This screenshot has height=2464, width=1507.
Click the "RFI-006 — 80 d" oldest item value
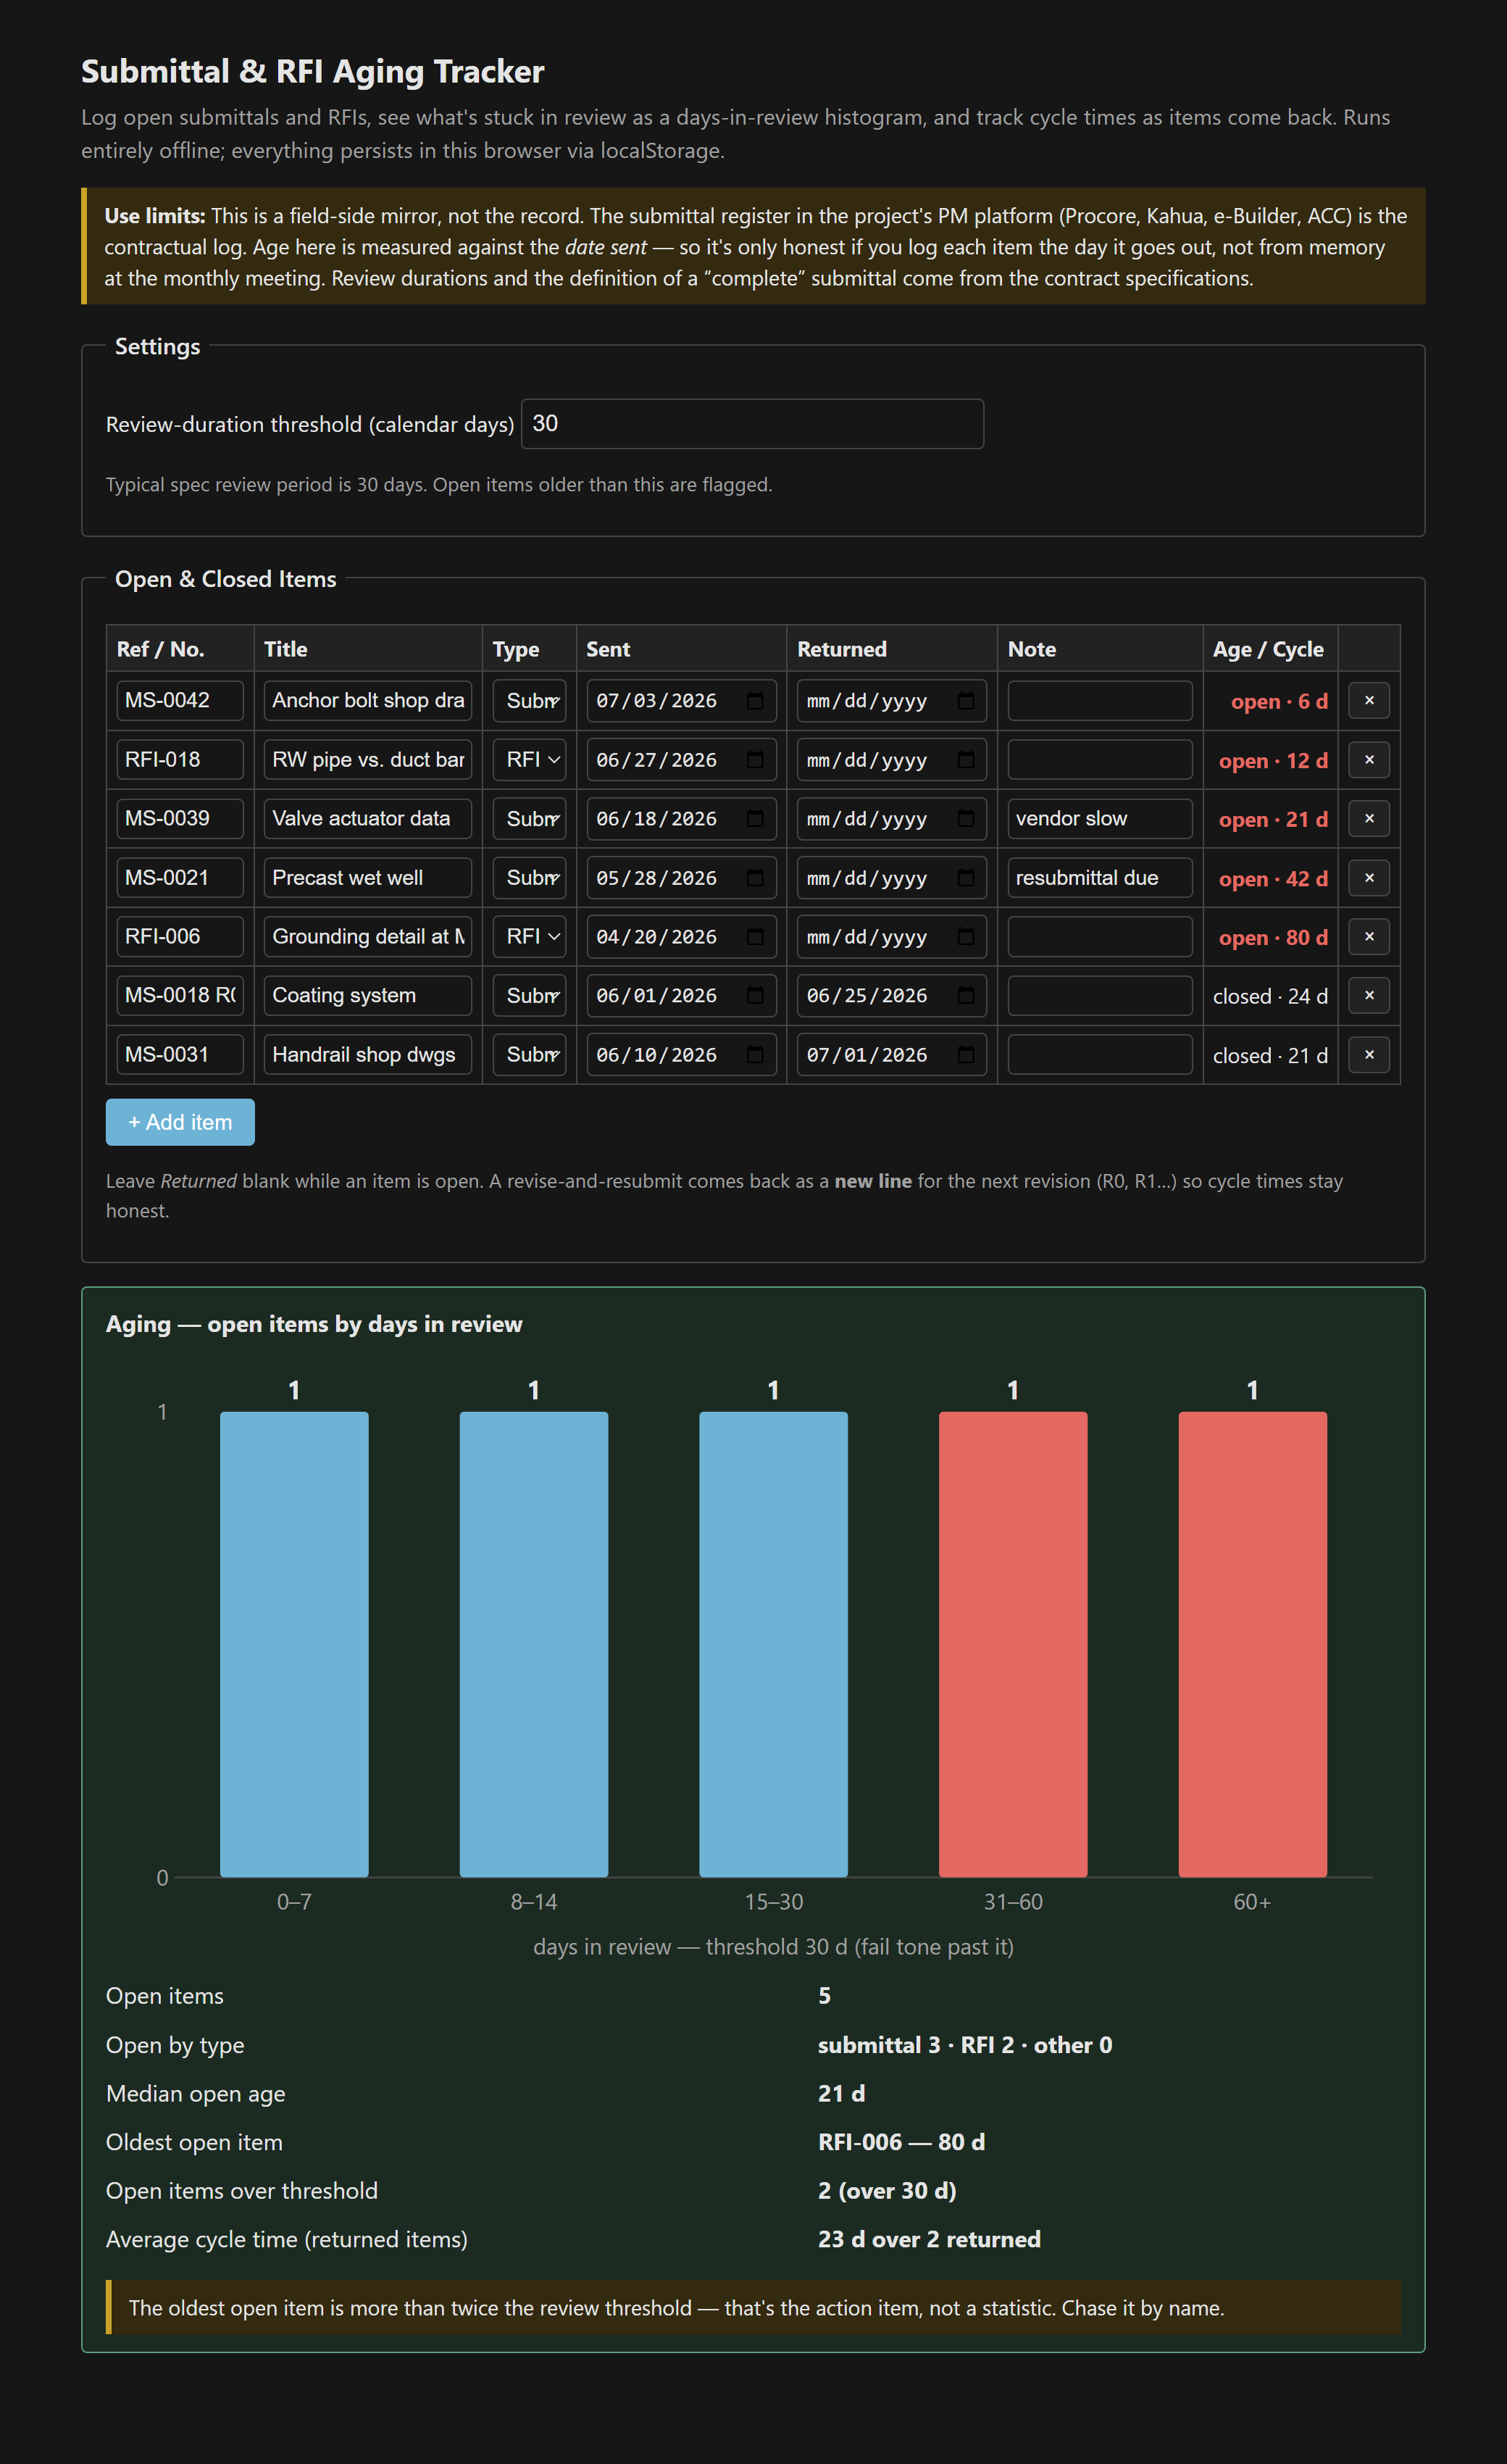coord(901,2142)
